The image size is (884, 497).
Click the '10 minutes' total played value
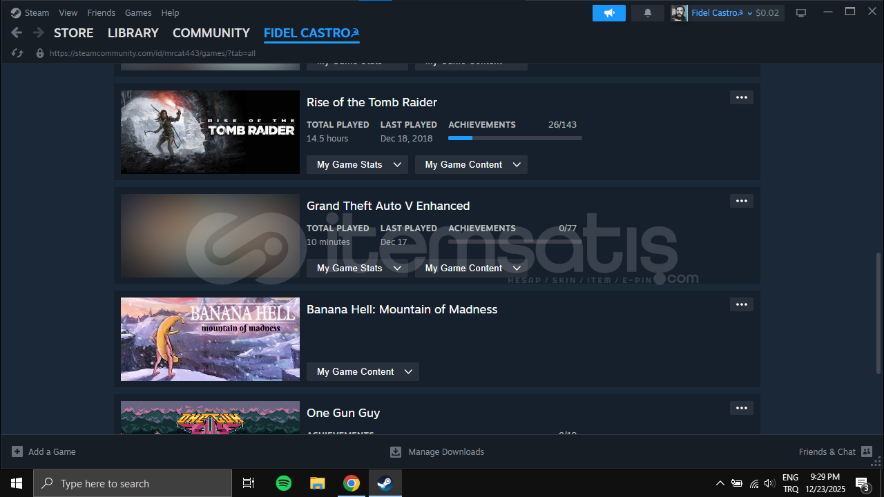(x=328, y=242)
